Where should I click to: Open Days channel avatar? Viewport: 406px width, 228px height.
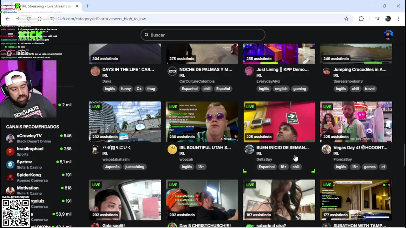[95, 71]
